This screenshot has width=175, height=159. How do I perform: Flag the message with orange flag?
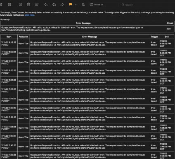click(71, 5)
